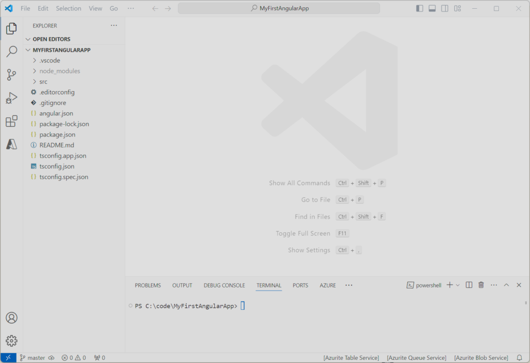Image resolution: width=530 pixels, height=363 pixels.
Task: Click the master branch in status bar
Action: click(32, 358)
